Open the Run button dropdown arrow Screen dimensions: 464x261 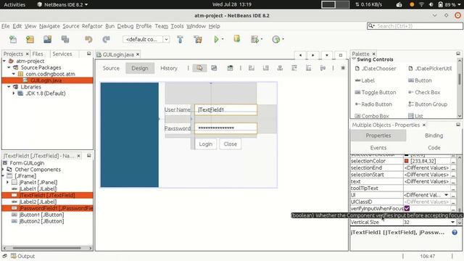pyautogui.click(x=223, y=39)
